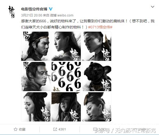
Task: View the woman with hair ornament poster
Action: point(97,107)
